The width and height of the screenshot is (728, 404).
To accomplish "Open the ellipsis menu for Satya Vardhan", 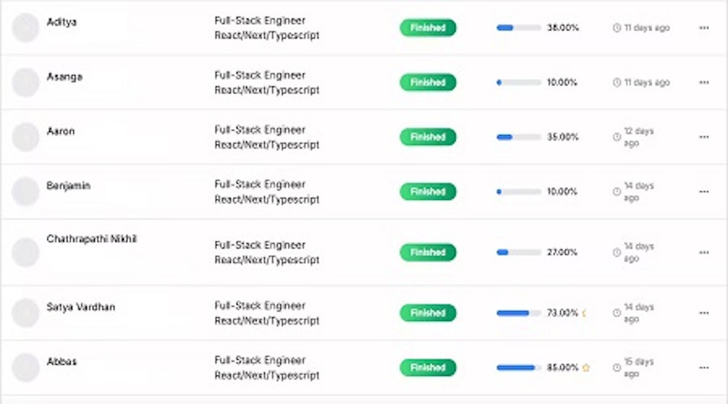I will tap(704, 313).
